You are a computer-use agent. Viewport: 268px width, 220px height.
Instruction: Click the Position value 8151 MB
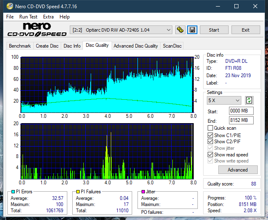coord(247,204)
